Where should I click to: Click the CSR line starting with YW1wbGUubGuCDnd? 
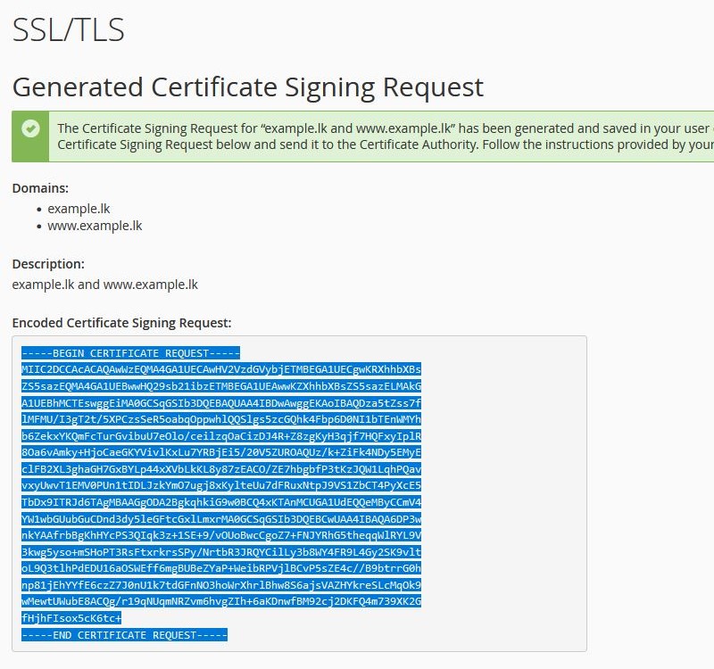(x=221, y=519)
